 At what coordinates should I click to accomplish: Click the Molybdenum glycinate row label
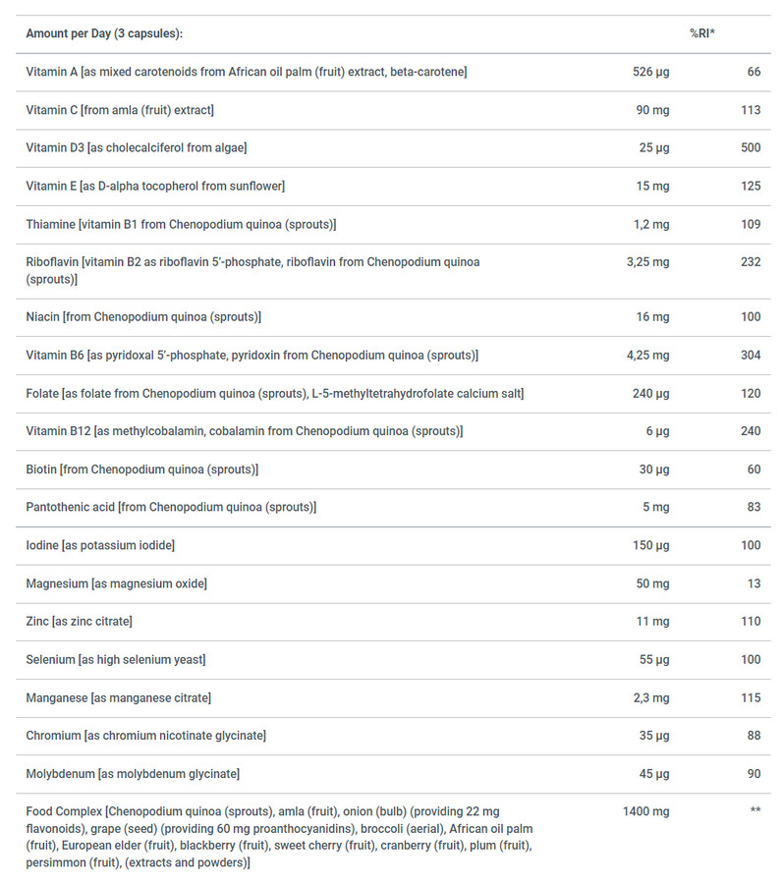pos(133,774)
